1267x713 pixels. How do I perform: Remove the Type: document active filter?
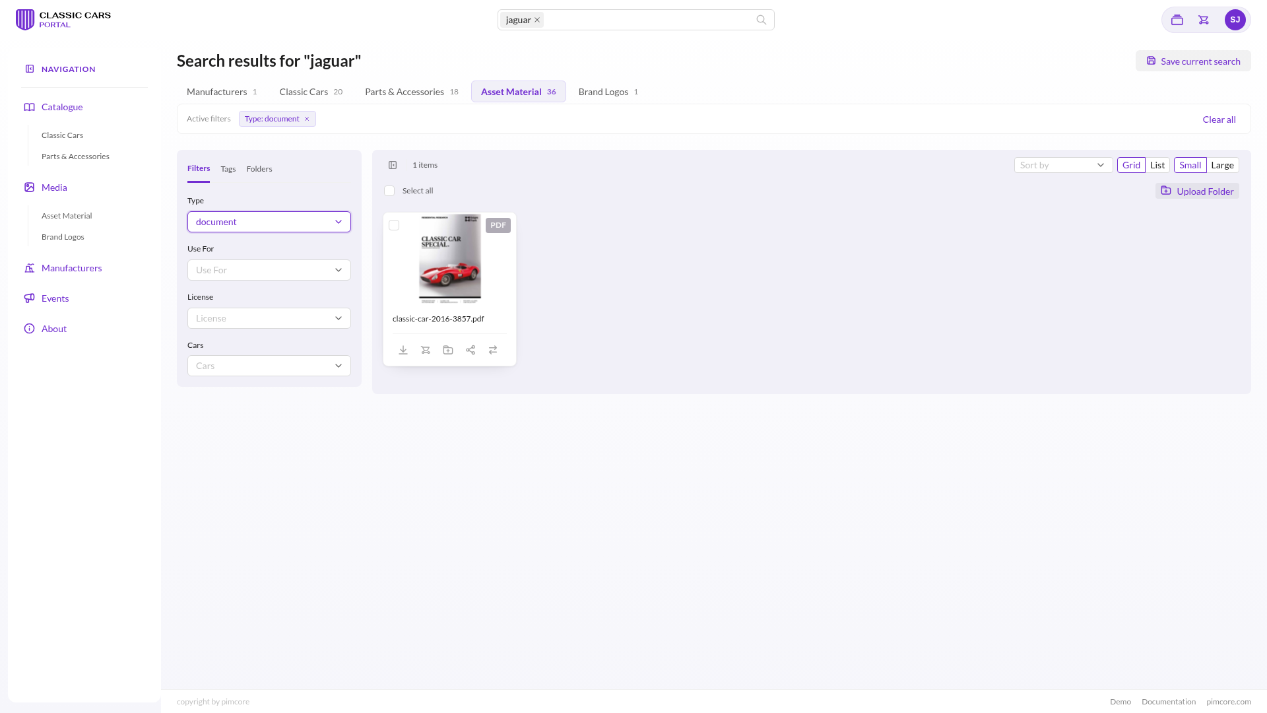tap(307, 119)
